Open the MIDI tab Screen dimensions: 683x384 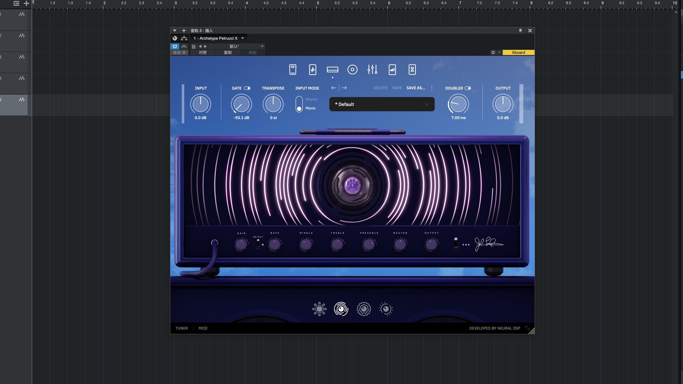coord(203,328)
